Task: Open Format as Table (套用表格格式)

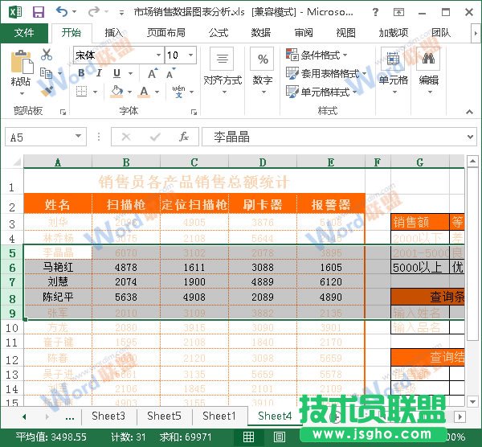Action: 326,73
